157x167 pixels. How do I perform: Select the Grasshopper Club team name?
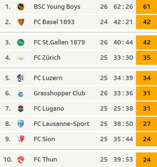(60, 93)
